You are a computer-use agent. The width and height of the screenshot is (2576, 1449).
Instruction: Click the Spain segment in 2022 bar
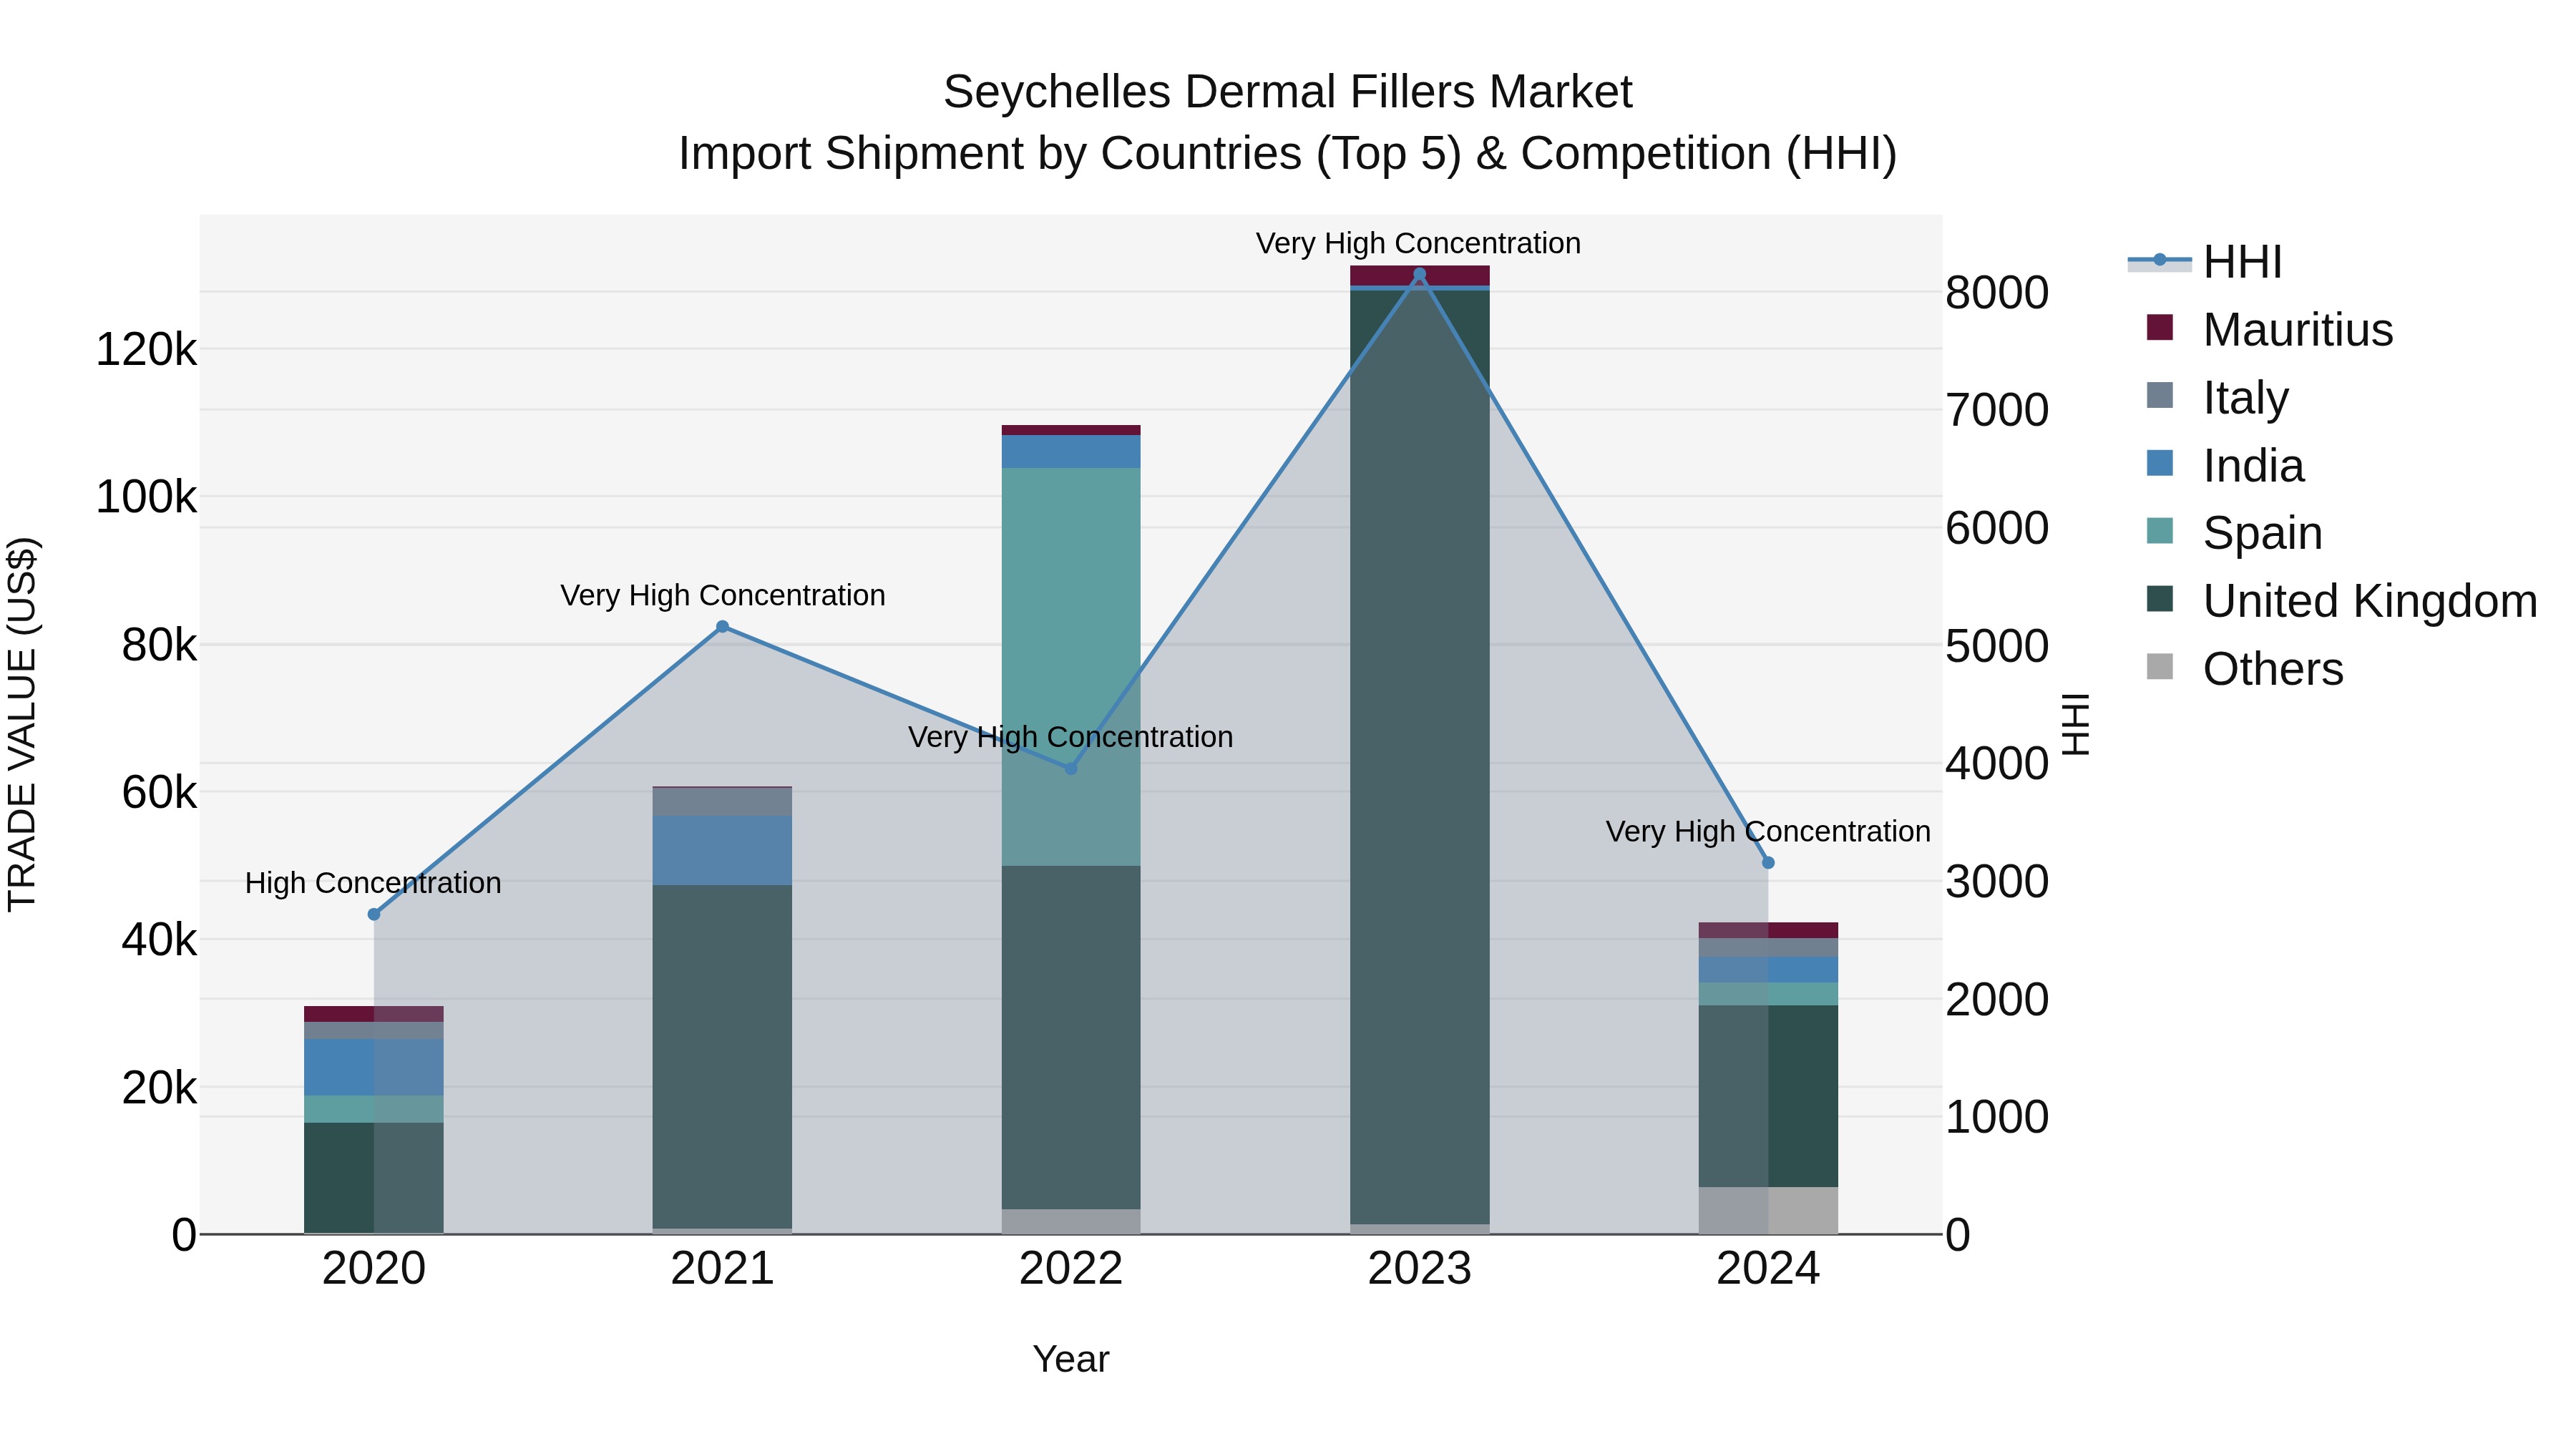(1071, 667)
